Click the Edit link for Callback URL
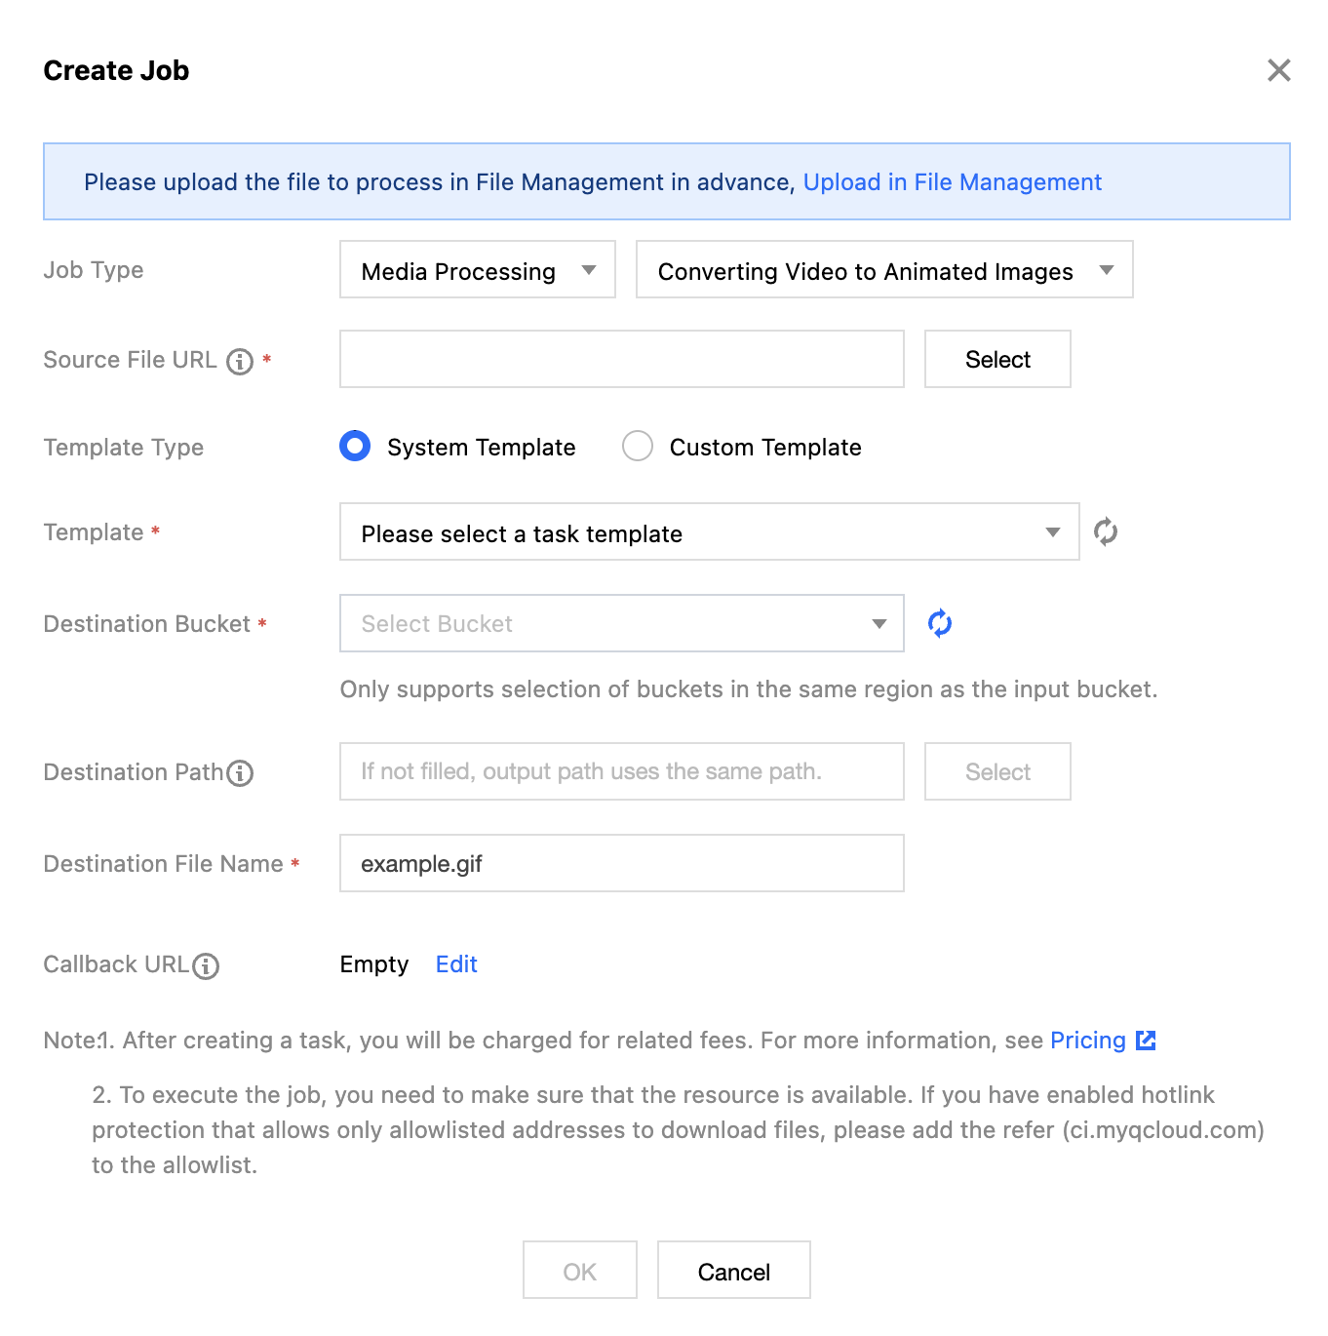Viewport: 1328px width, 1336px height. click(x=456, y=964)
